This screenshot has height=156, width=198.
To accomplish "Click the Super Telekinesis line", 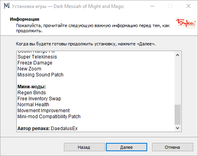I will (x=37, y=57).
